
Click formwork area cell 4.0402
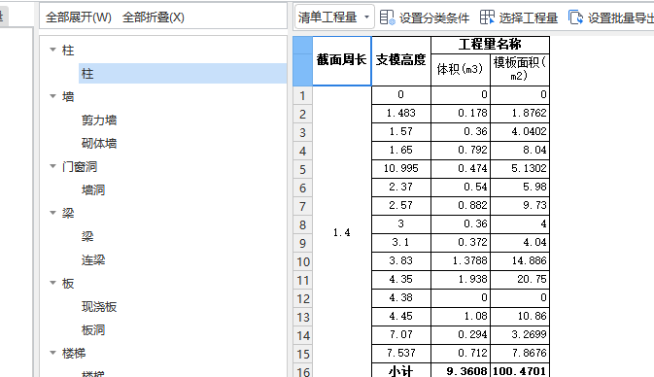coord(520,132)
